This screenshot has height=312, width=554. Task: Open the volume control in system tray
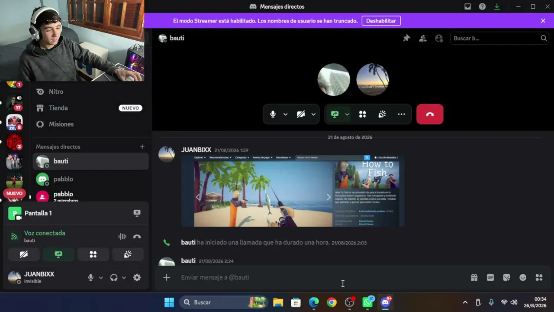[x=514, y=302]
